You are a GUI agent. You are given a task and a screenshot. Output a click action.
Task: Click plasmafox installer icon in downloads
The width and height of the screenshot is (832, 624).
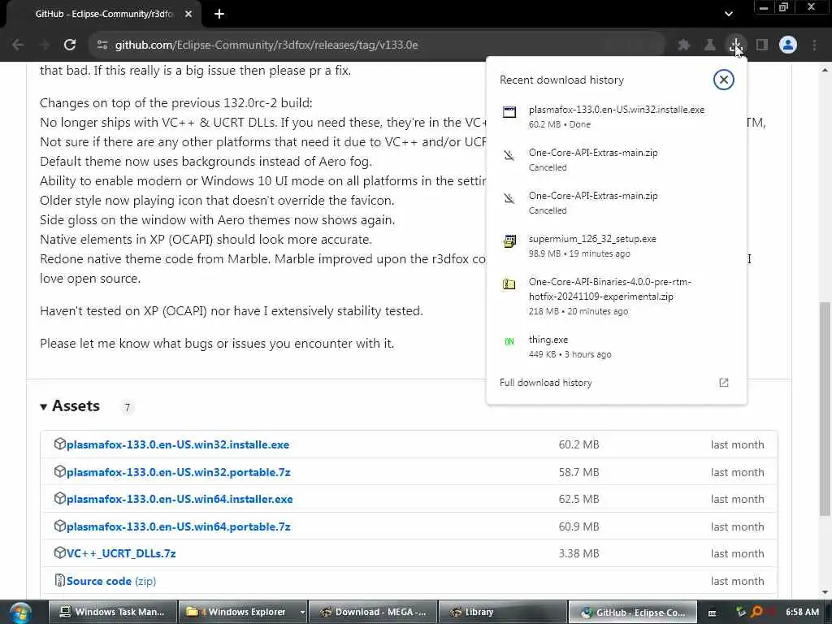coord(509,111)
